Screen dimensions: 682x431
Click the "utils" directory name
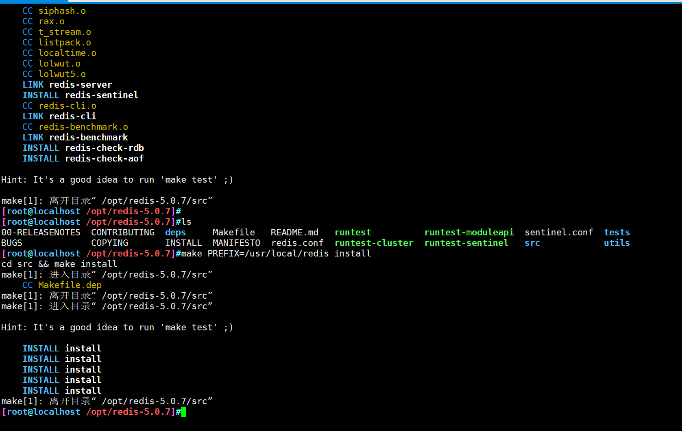click(x=617, y=243)
